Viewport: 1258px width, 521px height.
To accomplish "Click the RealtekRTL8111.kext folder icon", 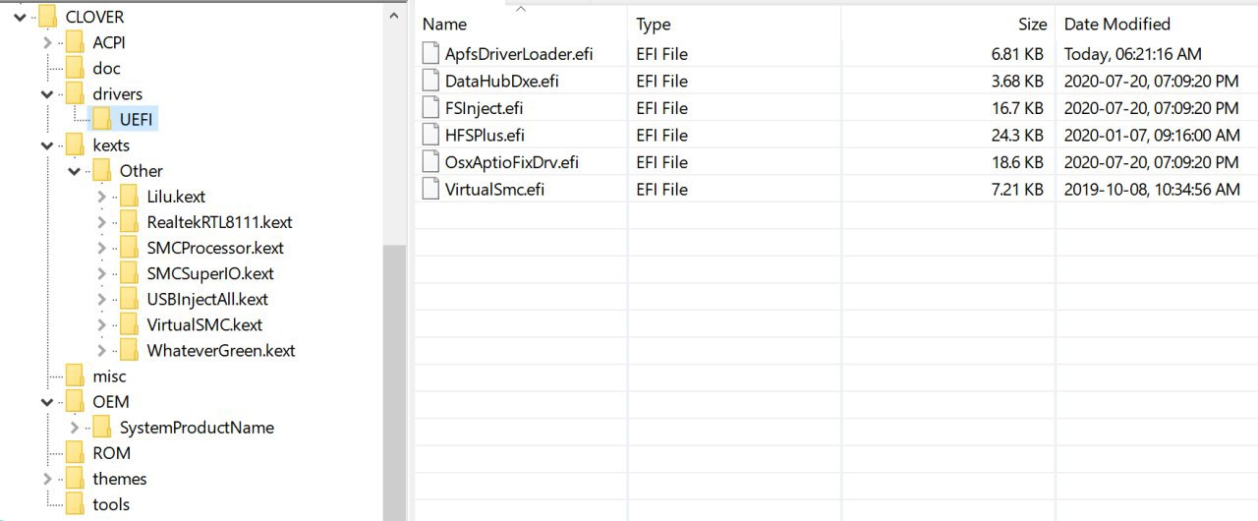I will [129, 222].
